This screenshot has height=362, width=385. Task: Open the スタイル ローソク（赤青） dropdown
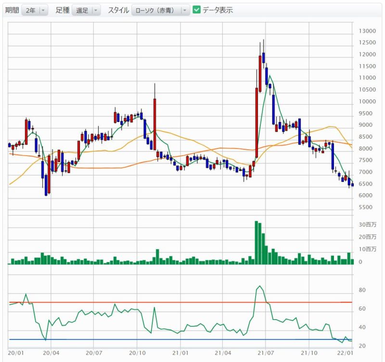pyautogui.click(x=161, y=10)
